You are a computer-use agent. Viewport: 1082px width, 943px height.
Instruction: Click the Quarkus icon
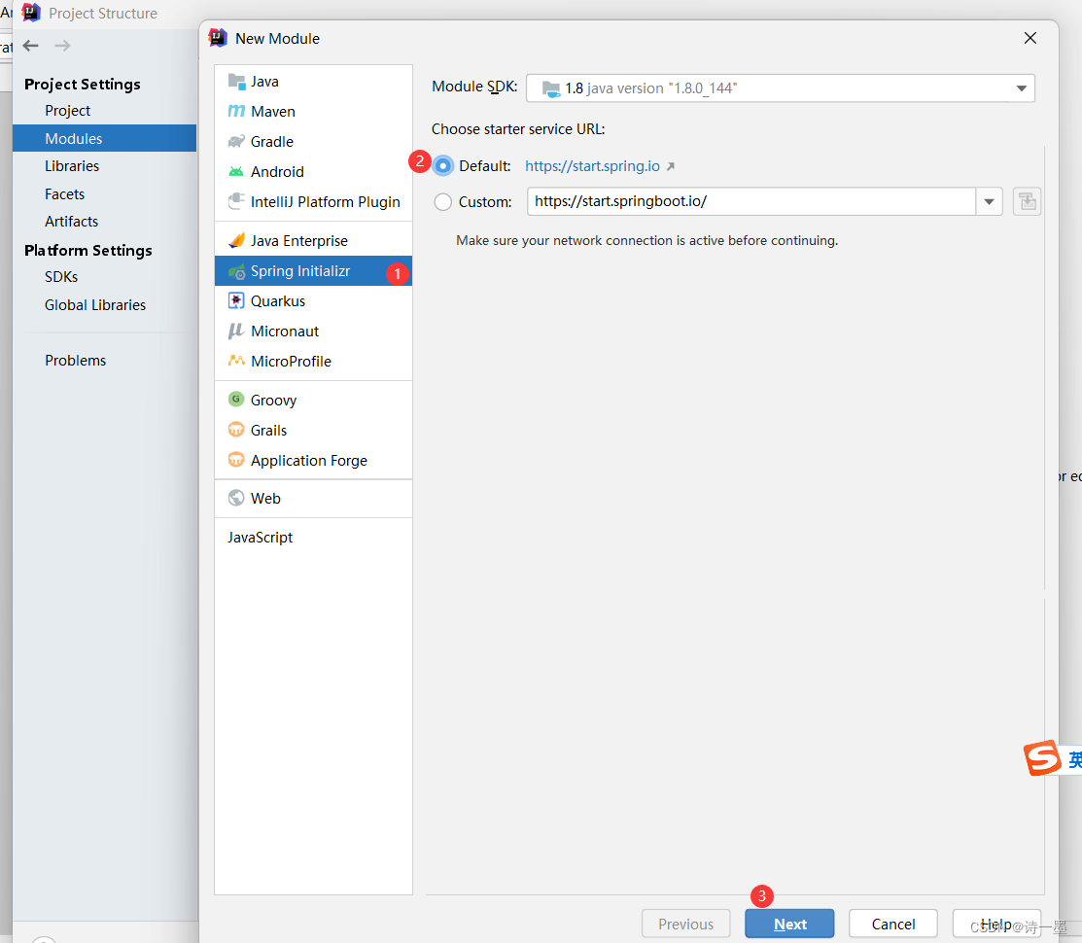pyautogui.click(x=236, y=300)
